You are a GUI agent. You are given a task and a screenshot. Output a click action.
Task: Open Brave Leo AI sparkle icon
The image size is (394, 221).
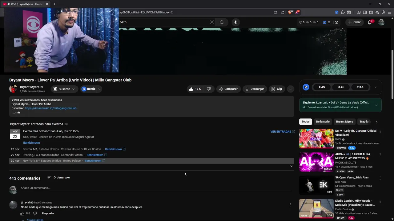377,12
